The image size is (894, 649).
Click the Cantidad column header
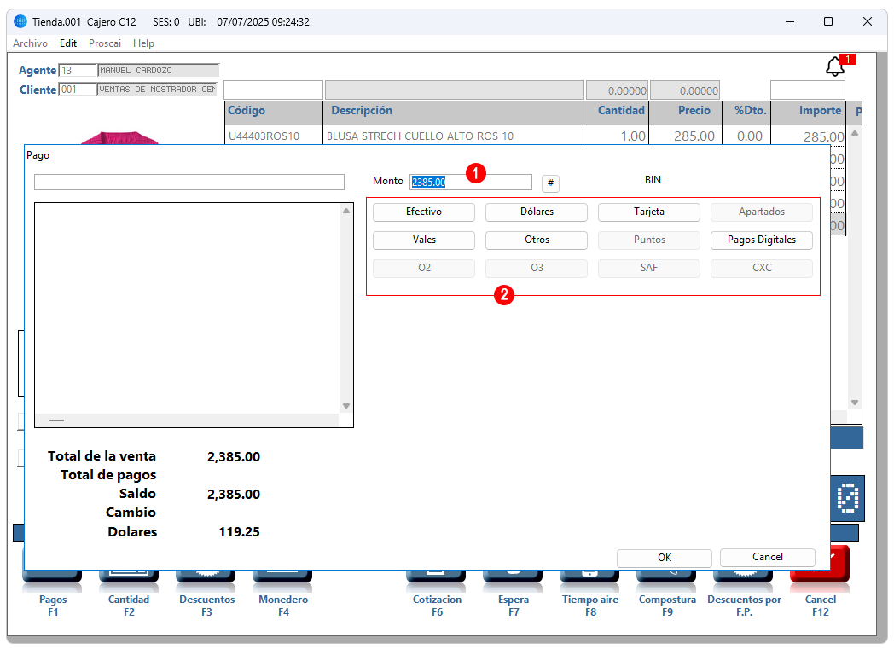point(617,113)
